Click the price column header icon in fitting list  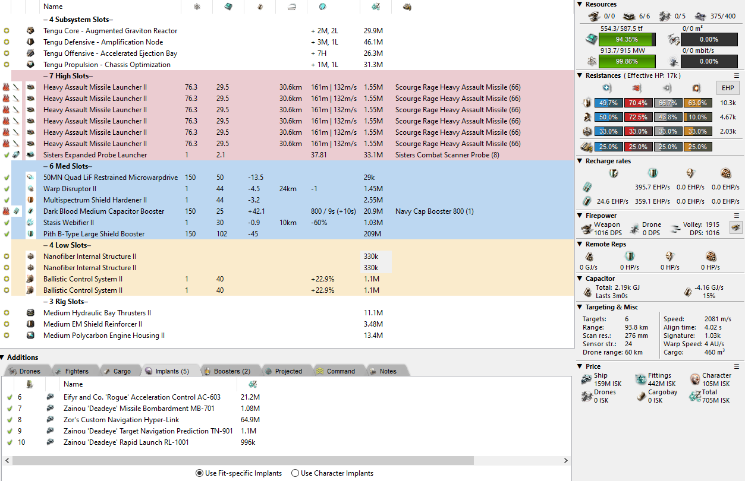(376, 7)
